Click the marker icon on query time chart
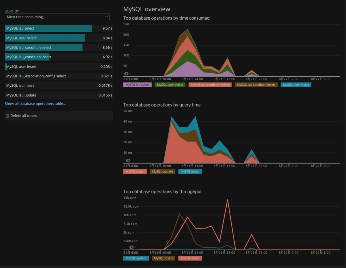This screenshot has width=346, height=268. tap(128, 160)
